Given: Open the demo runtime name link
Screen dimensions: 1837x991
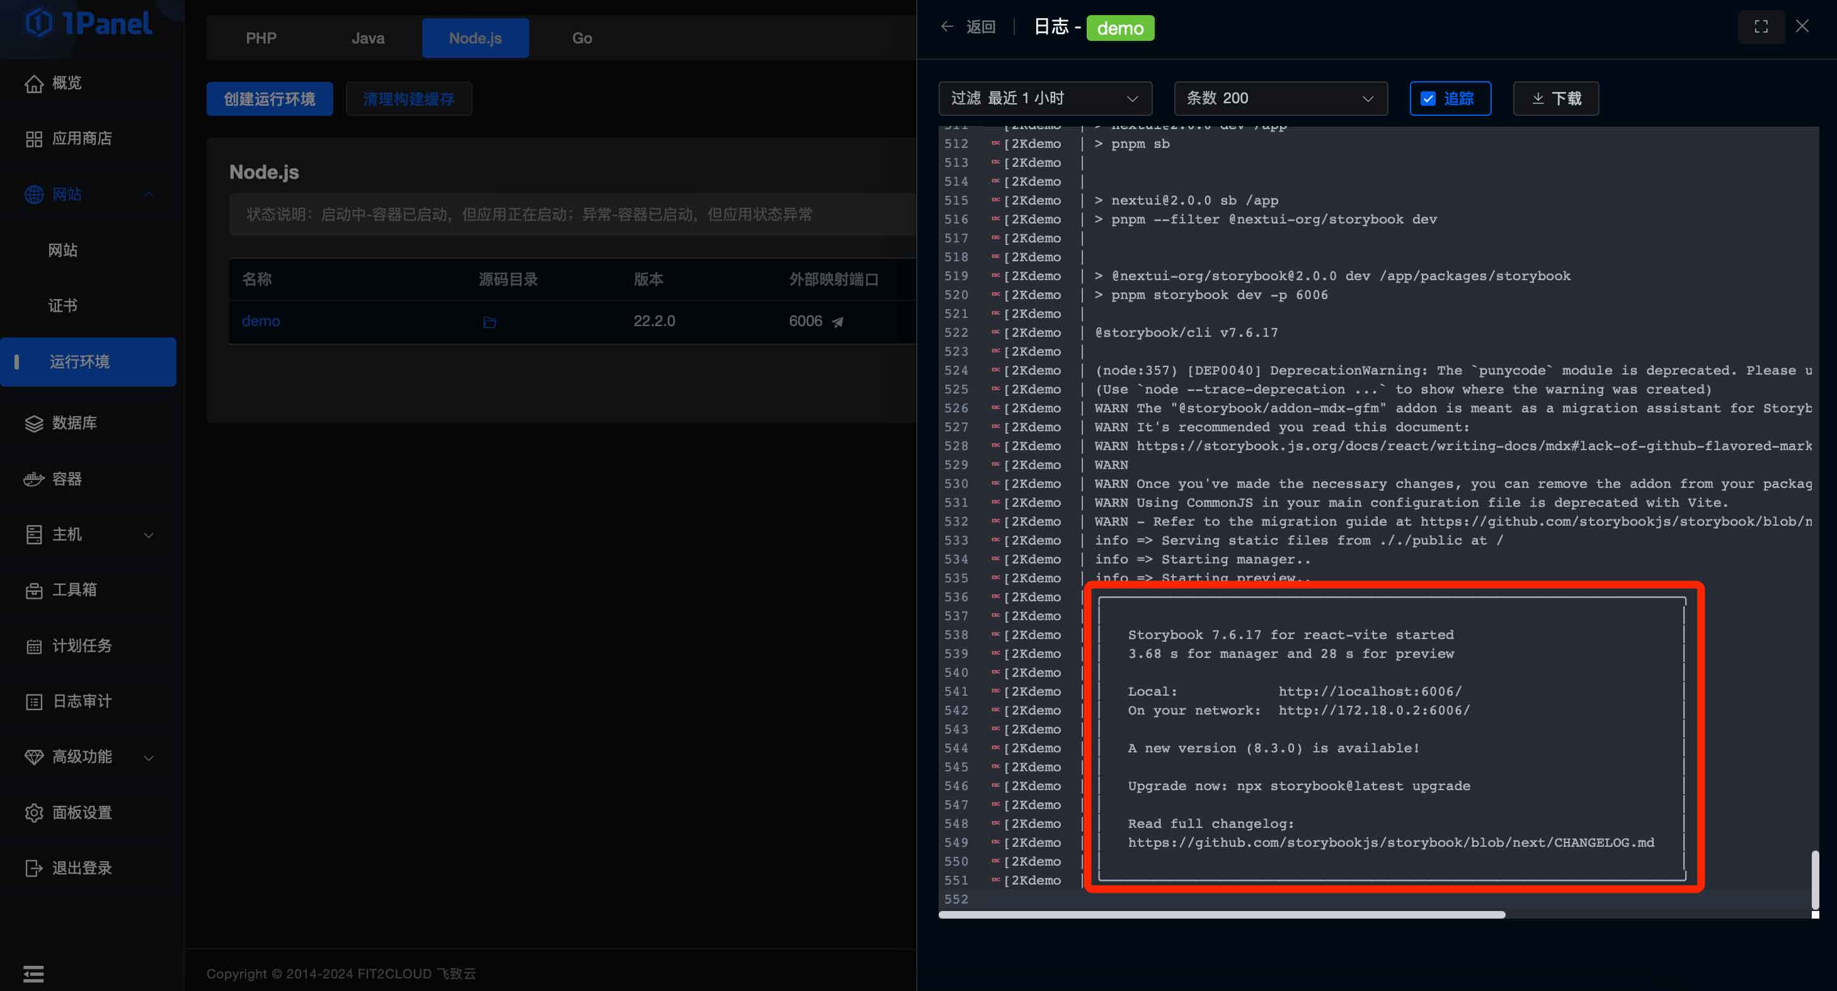Looking at the screenshot, I should [261, 321].
